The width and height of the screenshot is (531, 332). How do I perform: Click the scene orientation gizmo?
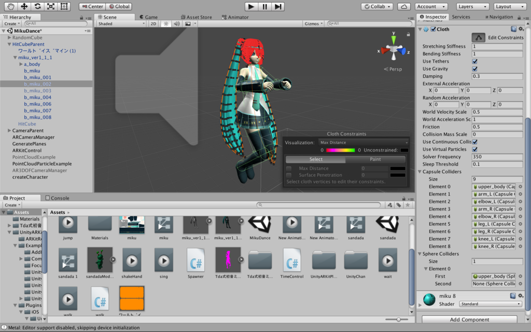pos(394,48)
